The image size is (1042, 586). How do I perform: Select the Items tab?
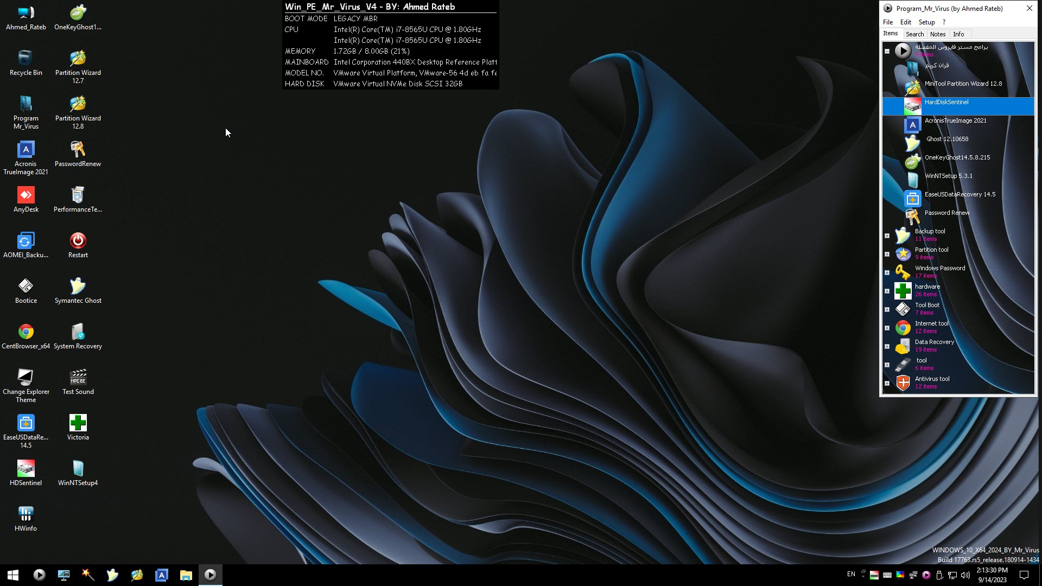coord(891,34)
